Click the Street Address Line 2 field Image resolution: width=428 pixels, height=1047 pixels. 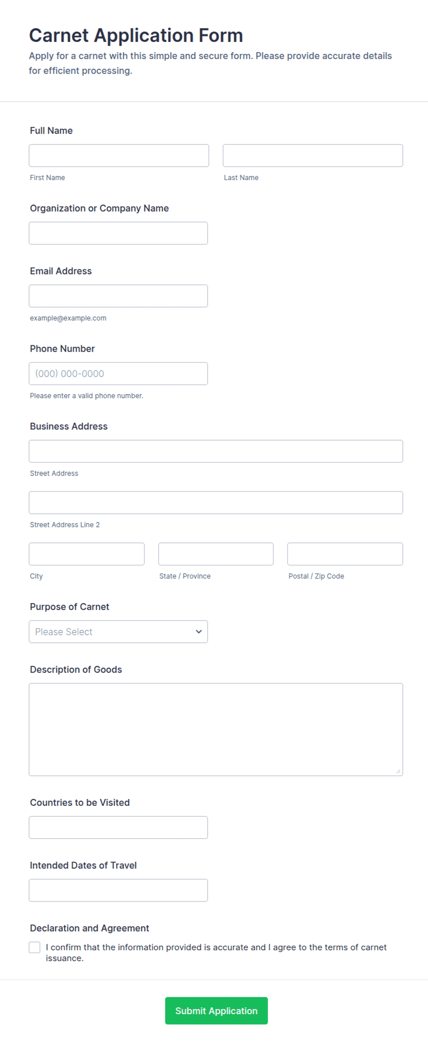point(216,503)
